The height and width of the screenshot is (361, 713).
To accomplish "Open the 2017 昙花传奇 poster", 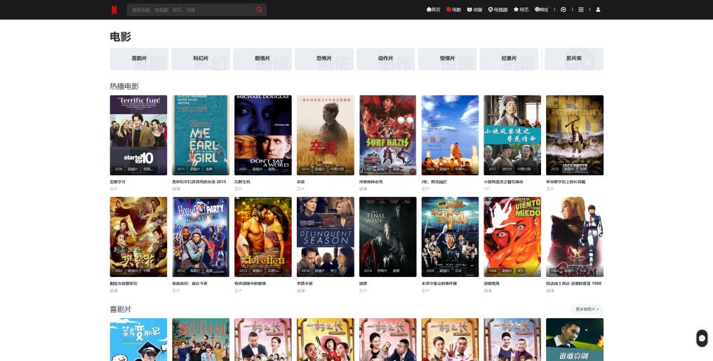I will click(x=512, y=135).
